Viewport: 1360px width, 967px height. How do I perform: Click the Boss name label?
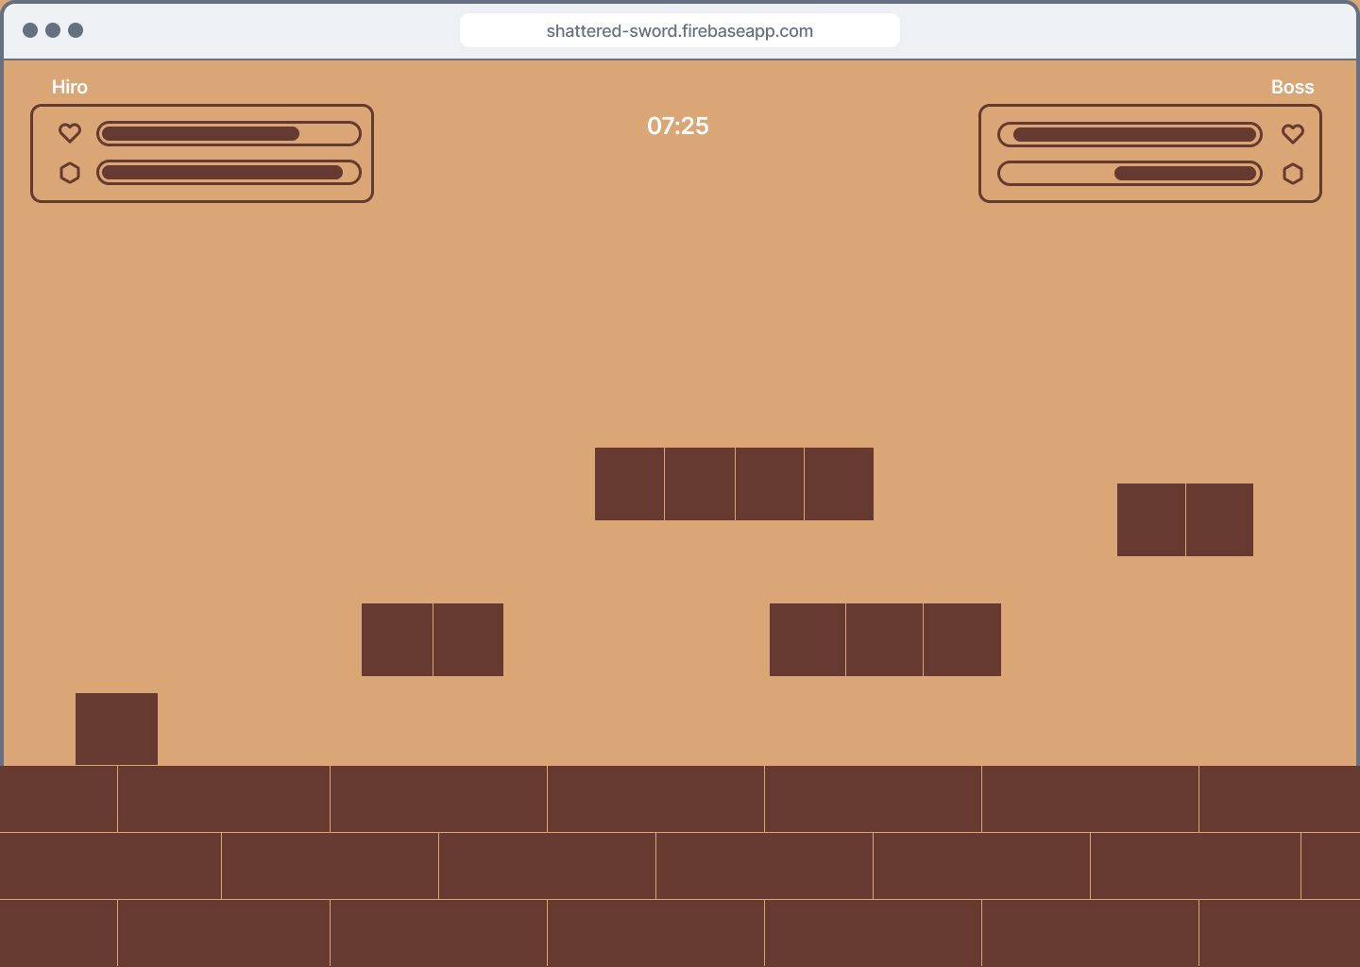1292,87
